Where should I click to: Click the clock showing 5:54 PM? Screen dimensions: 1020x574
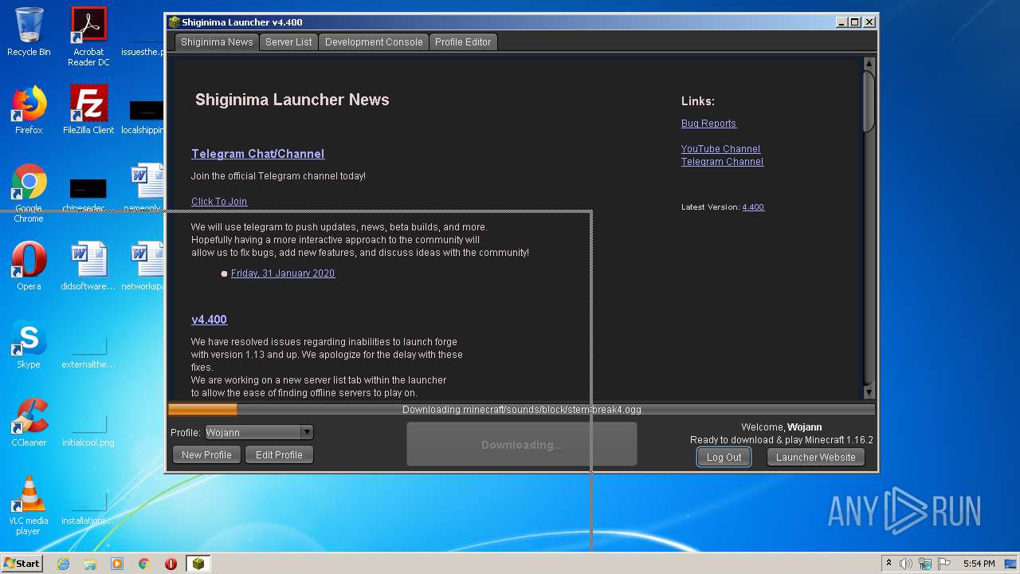[x=979, y=564]
